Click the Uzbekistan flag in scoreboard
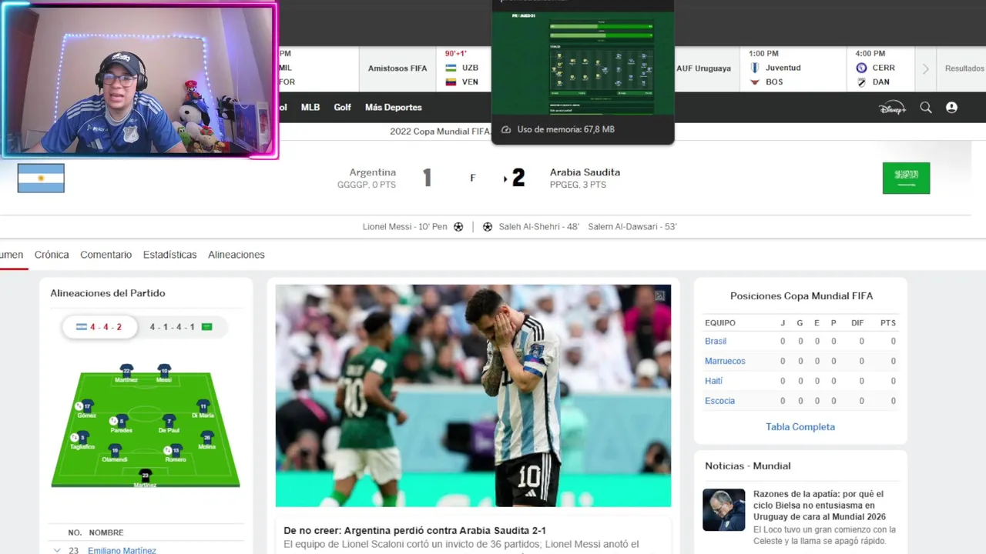986x554 pixels. coord(451,68)
